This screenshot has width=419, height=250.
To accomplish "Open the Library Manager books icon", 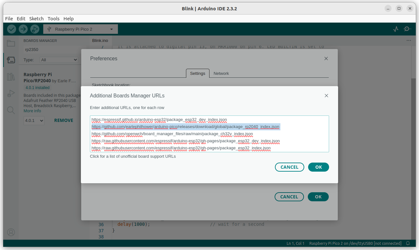I will (x=11, y=77).
